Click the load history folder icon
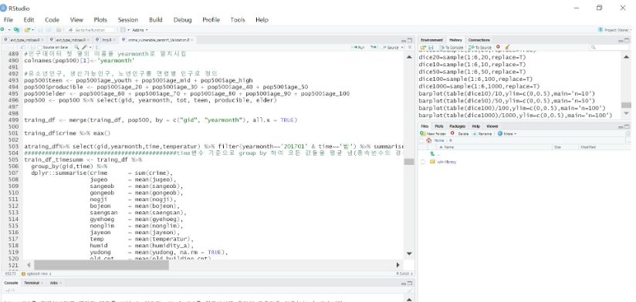636x302 pixels. pos(423,47)
